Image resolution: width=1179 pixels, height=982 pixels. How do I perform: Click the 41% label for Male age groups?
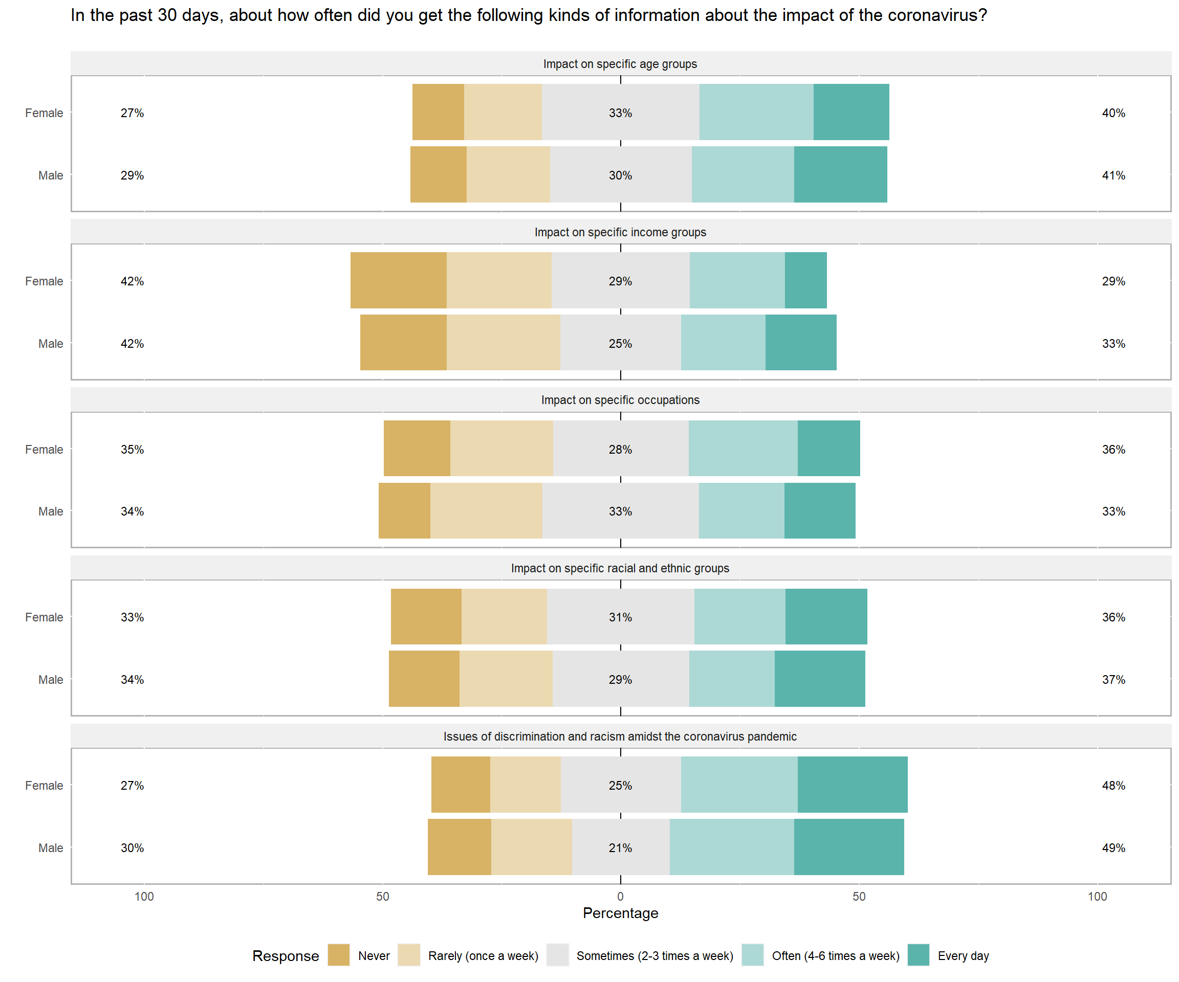point(1113,175)
